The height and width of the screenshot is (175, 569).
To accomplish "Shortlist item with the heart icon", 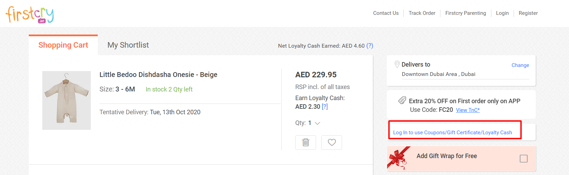I will click(332, 142).
